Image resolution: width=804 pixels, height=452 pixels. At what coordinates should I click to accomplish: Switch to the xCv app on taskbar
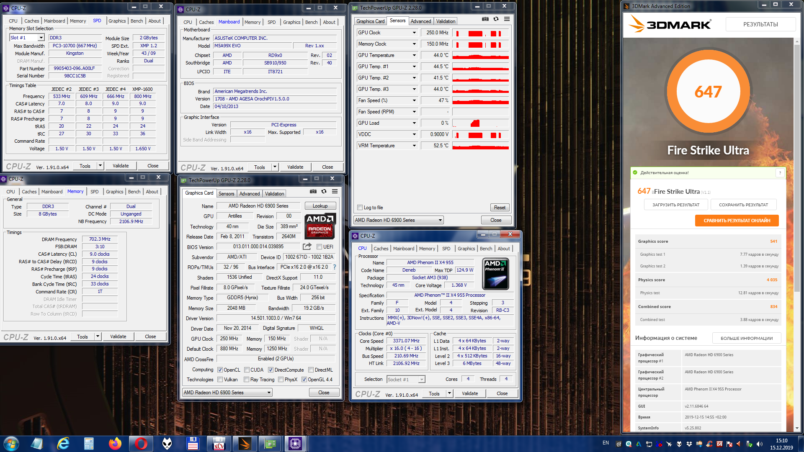point(219,444)
